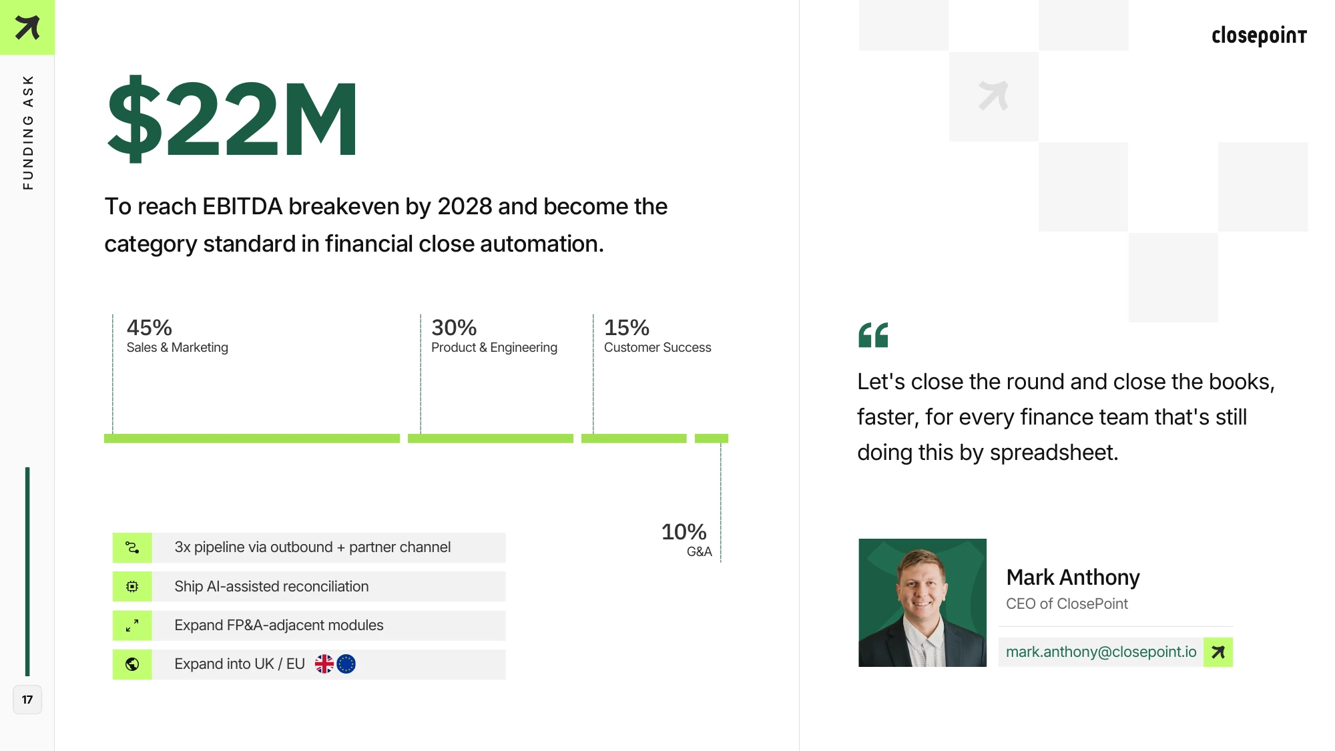Click the arrow logo in the green corner
This screenshot has height=751, width=1335.
pos(27,27)
